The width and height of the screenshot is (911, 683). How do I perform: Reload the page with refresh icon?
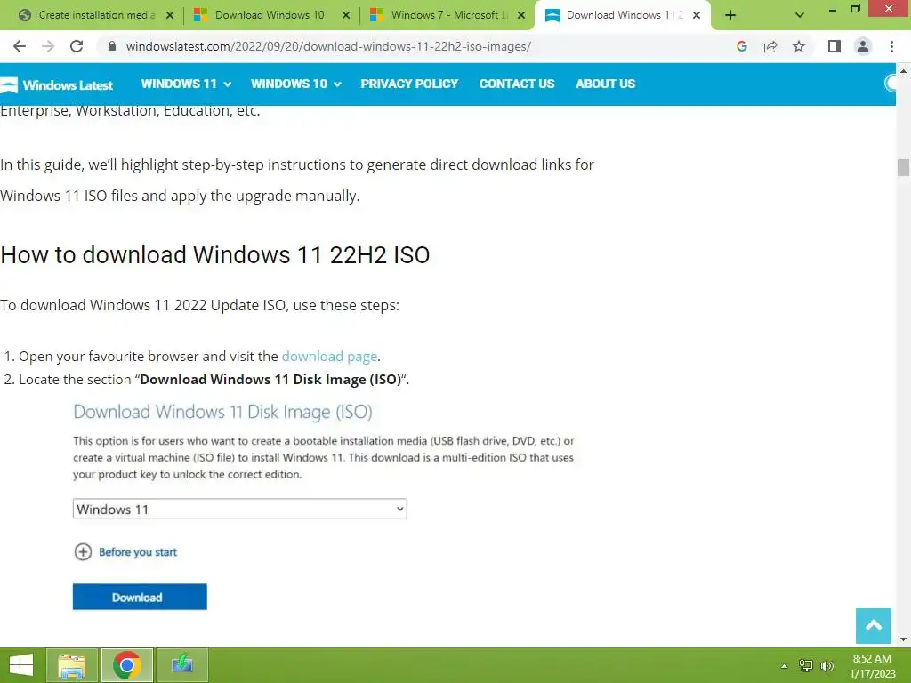tap(77, 46)
